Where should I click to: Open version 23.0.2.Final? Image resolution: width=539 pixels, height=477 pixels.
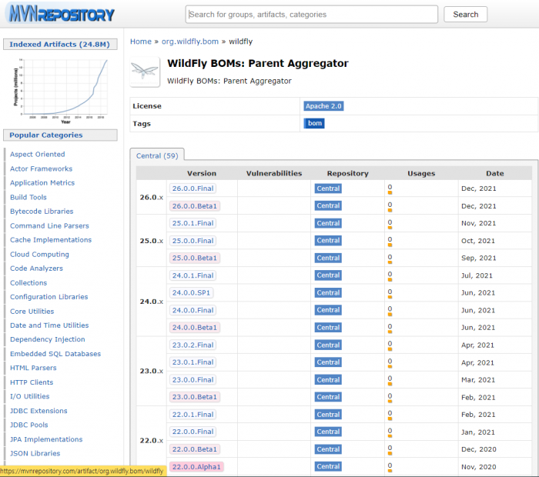[x=192, y=345]
